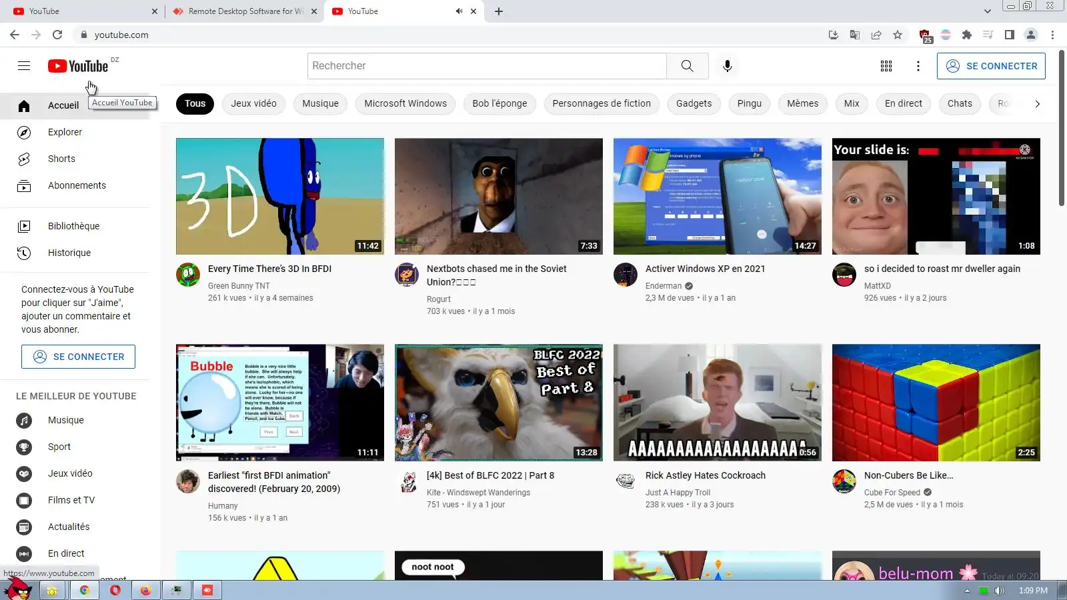Click the search magnifier button

pyautogui.click(x=688, y=66)
